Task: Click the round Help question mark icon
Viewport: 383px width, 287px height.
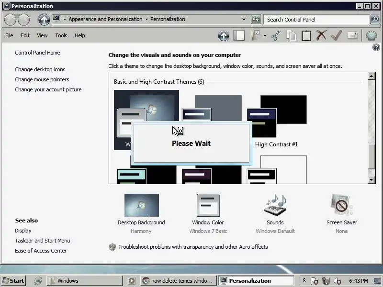Action: 376,47
